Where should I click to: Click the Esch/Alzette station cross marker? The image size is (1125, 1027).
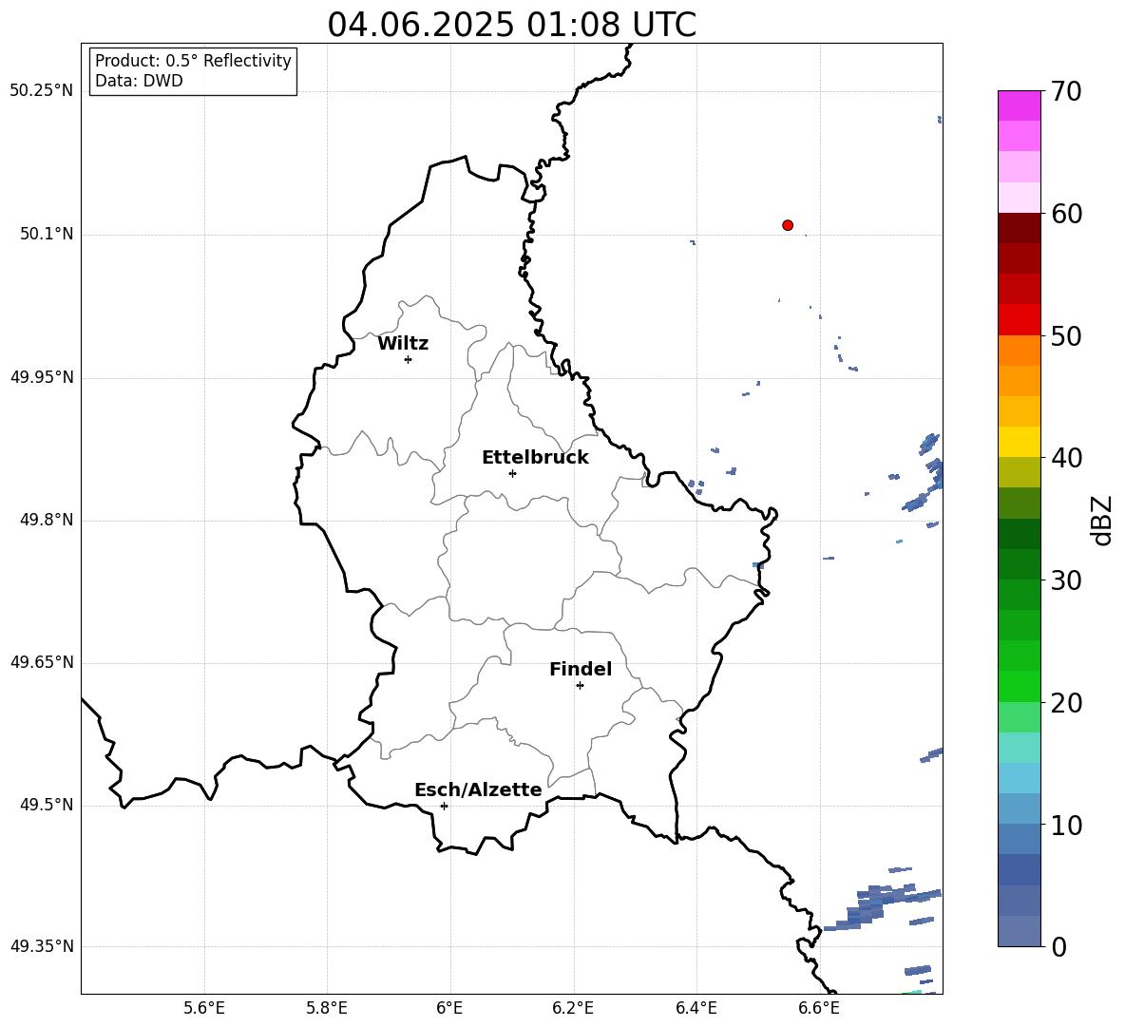pyautogui.click(x=444, y=806)
